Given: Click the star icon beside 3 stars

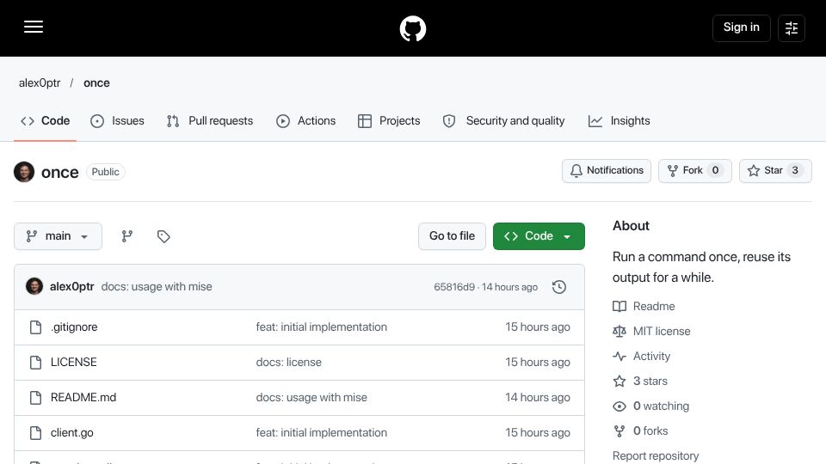Looking at the screenshot, I should (619, 381).
